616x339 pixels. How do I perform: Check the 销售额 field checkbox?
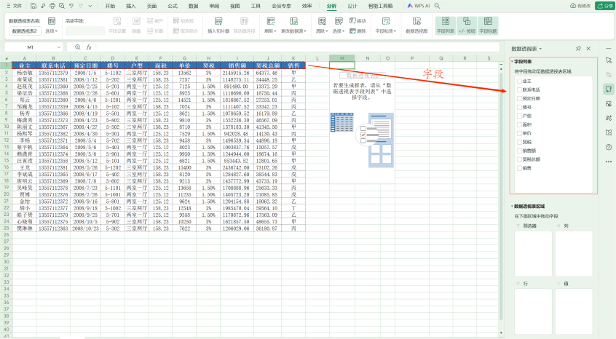tap(518, 151)
